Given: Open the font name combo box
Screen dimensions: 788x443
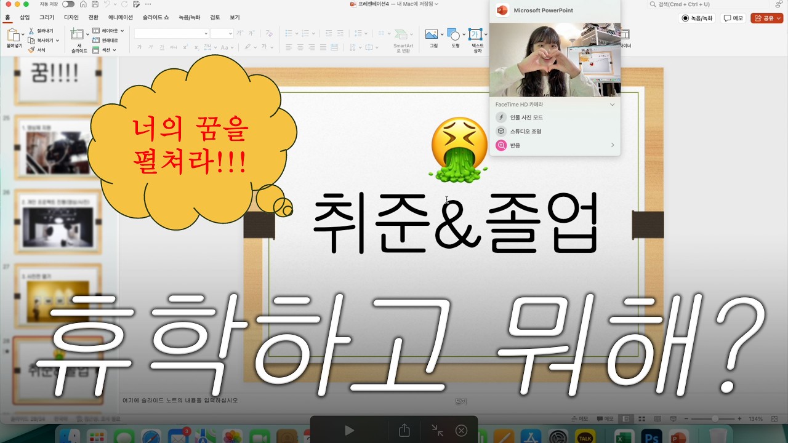Looking at the screenshot, I should [171, 33].
